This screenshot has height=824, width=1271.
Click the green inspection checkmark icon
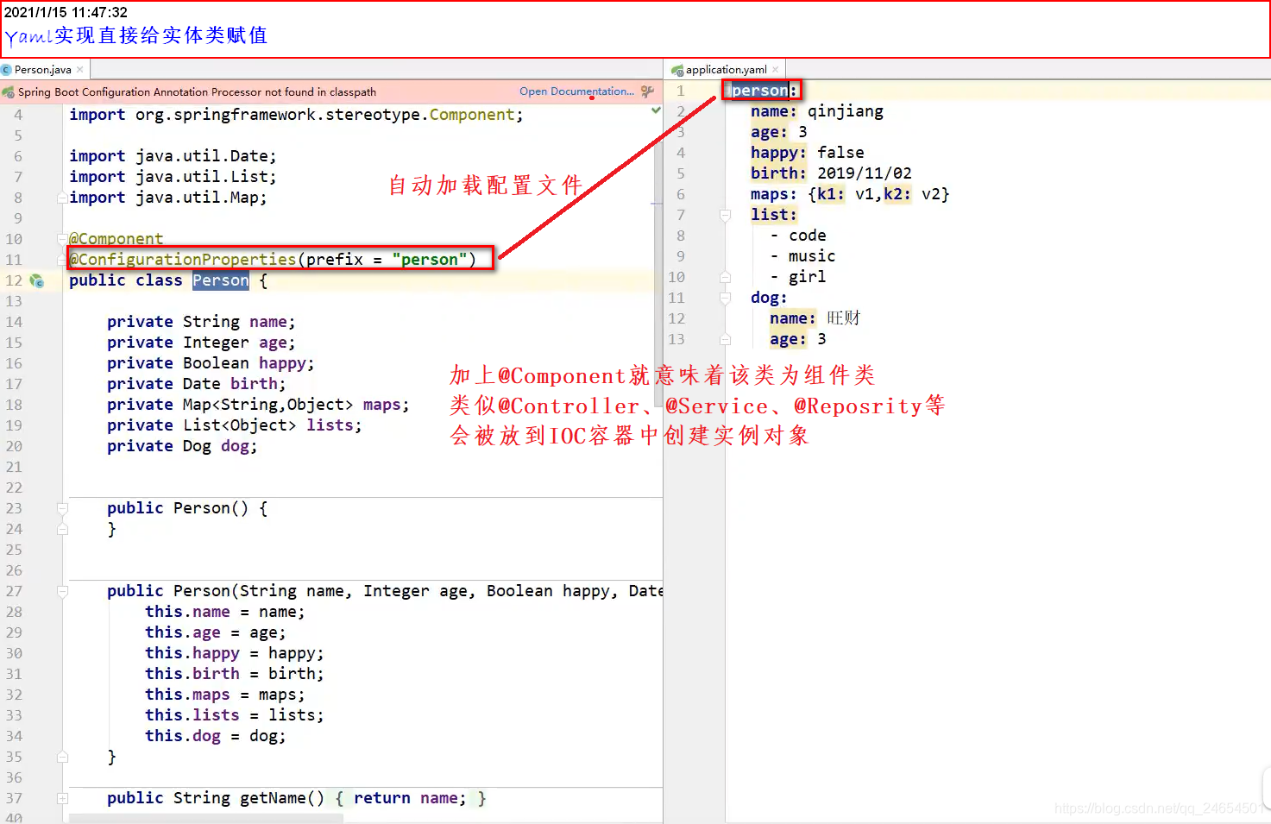(x=656, y=110)
